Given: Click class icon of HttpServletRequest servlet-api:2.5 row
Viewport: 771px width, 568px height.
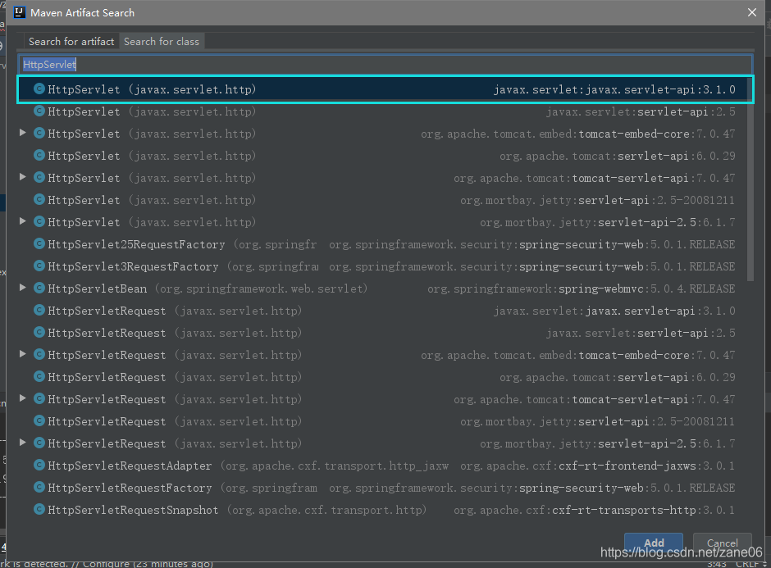Looking at the screenshot, I should tap(39, 332).
